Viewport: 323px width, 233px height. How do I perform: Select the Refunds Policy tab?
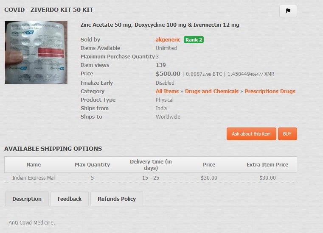(117, 199)
